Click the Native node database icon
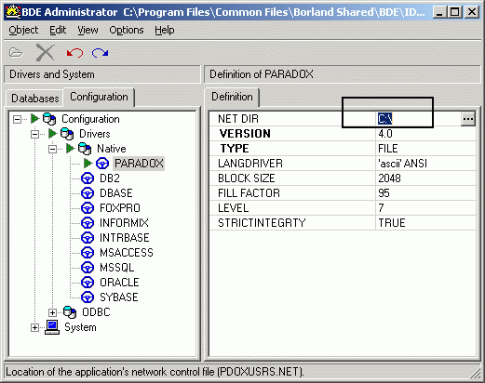Screen dimensions: 485x383 85,149
